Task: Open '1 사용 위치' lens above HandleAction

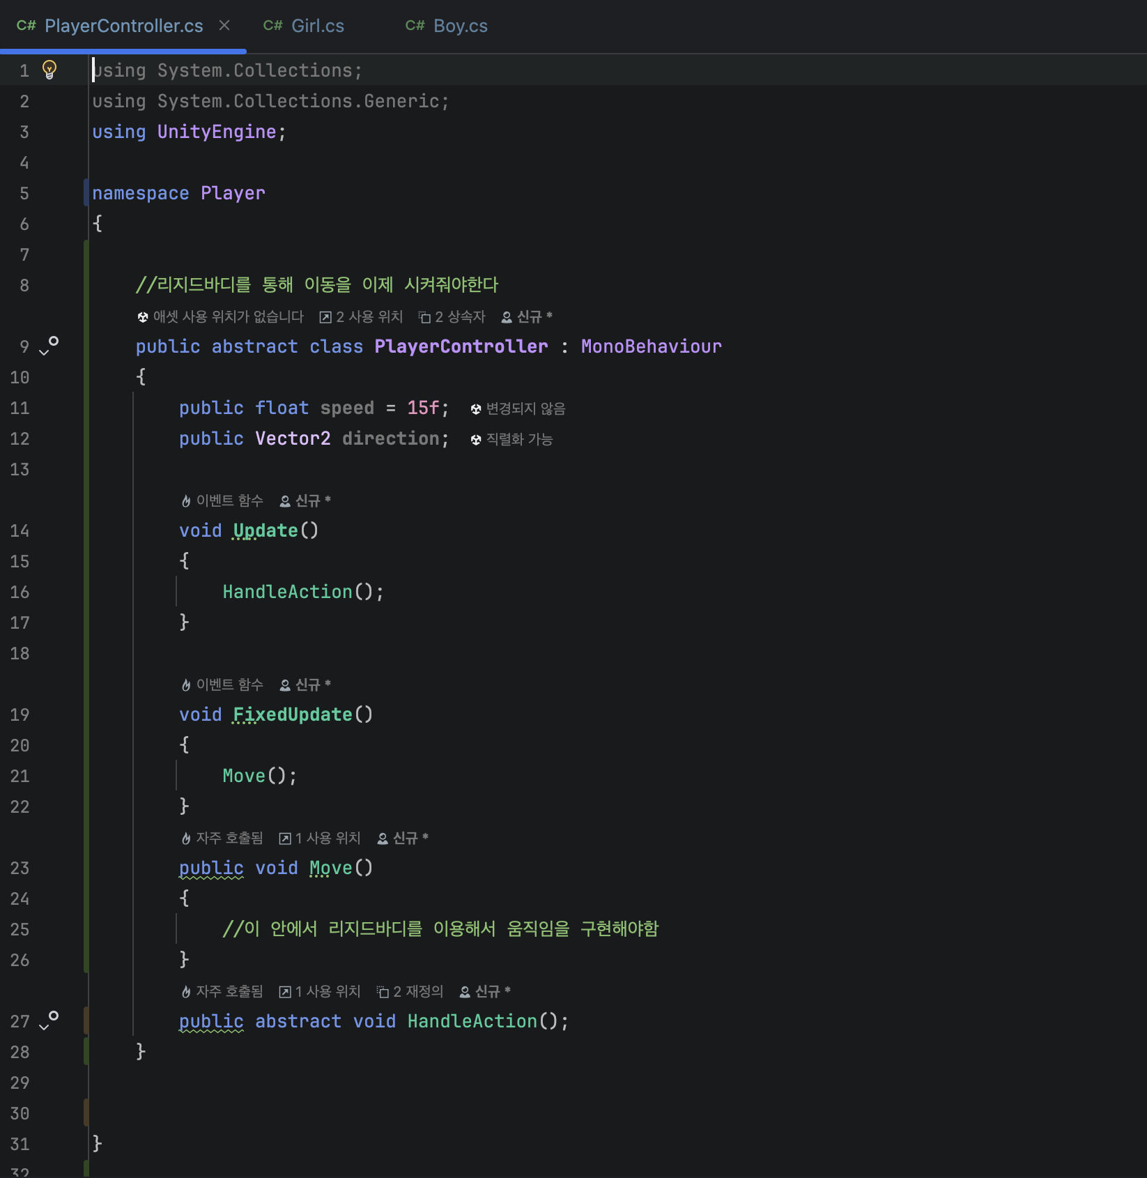Action: click(x=320, y=992)
